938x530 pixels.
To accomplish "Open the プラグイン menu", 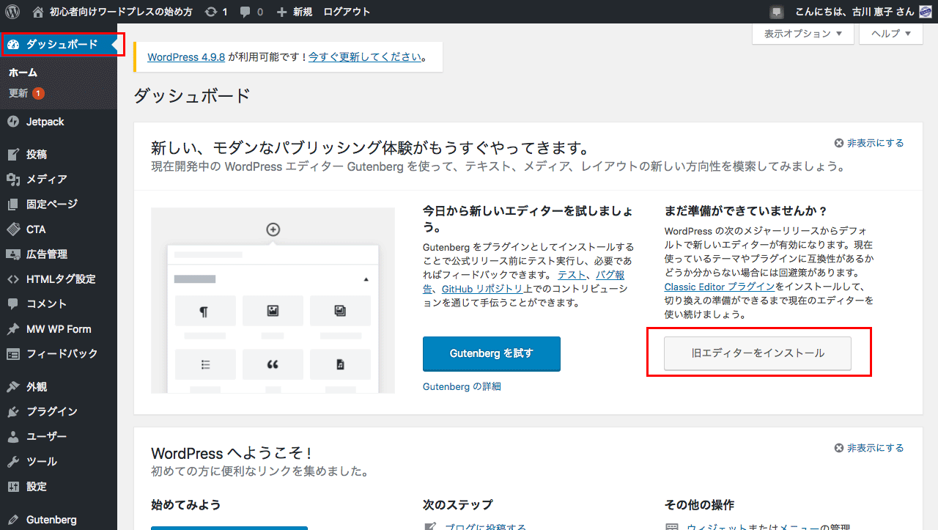I will [x=59, y=411].
